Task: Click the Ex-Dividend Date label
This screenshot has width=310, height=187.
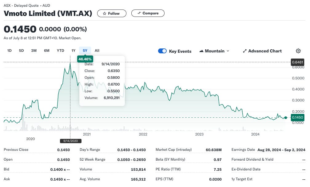Action: coord(246,169)
